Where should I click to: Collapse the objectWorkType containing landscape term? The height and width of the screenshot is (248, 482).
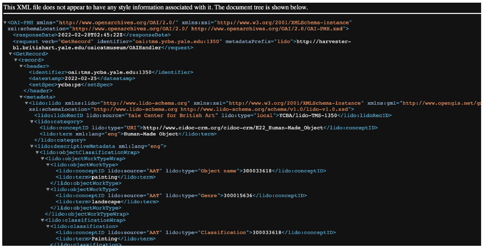point(48,189)
